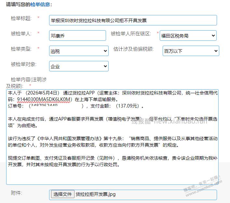The image size is (230, 203).
Task: Click inside the 检举内容 text area
Action: (112, 137)
